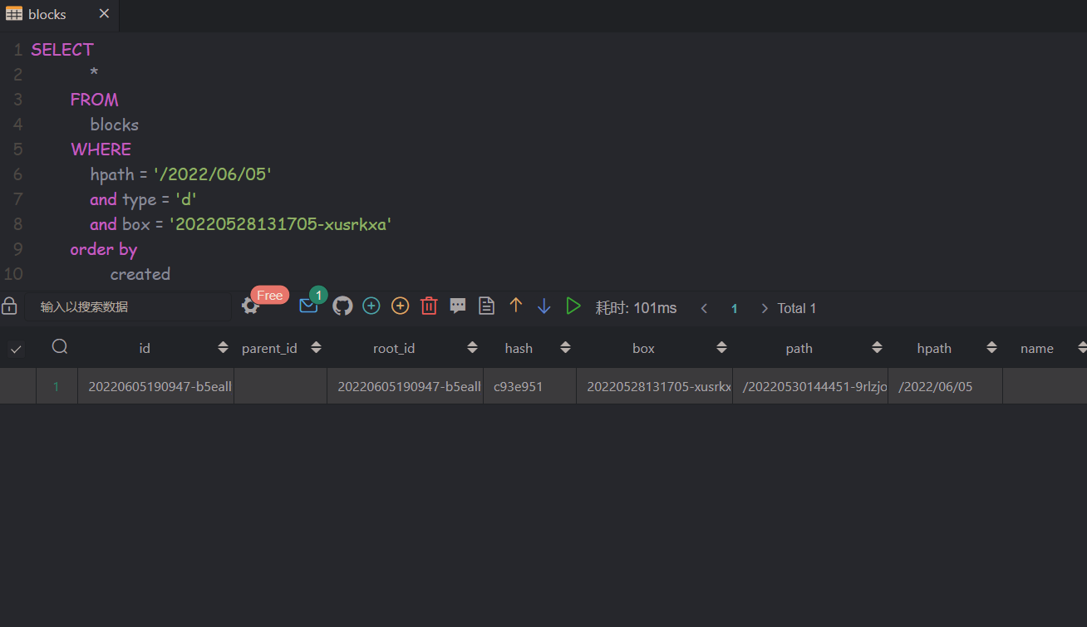Select the path cell /20220530144451-9rlzjo

point(810,386)
